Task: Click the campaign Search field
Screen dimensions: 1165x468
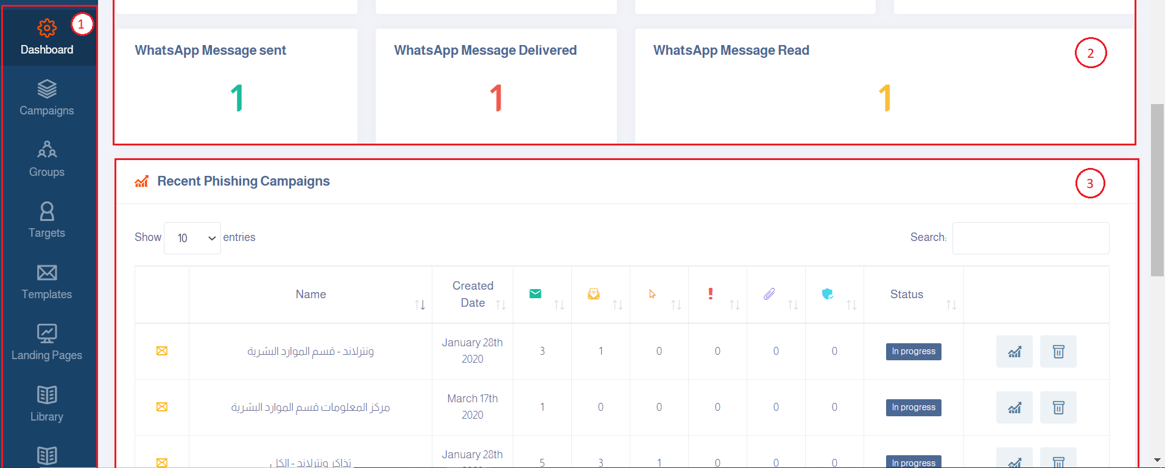Action: click(1030, 238)
